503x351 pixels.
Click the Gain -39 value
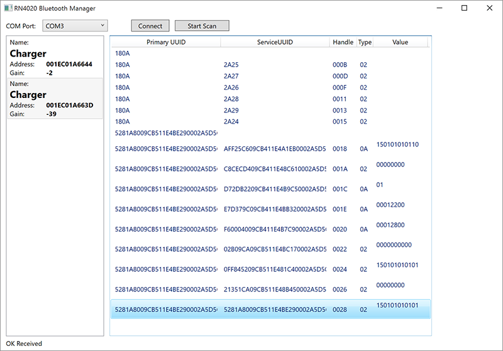click(51, 114)
